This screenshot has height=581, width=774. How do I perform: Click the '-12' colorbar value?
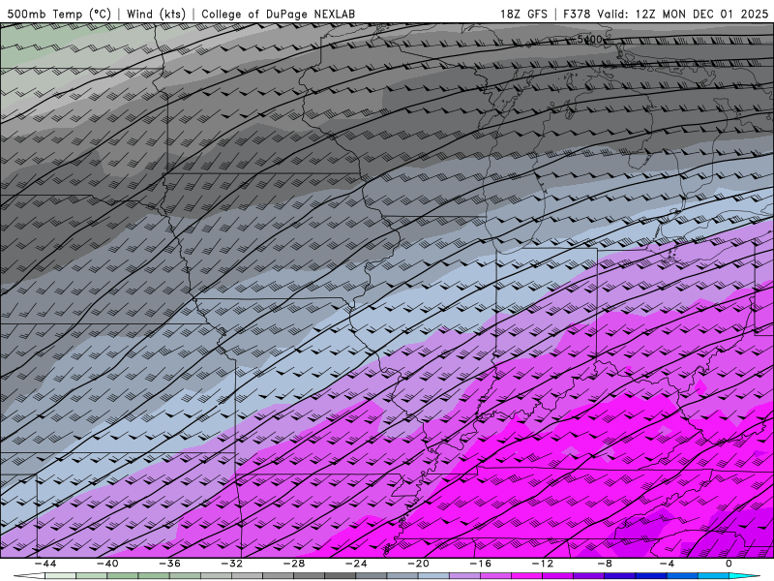[x=543, y=564]
